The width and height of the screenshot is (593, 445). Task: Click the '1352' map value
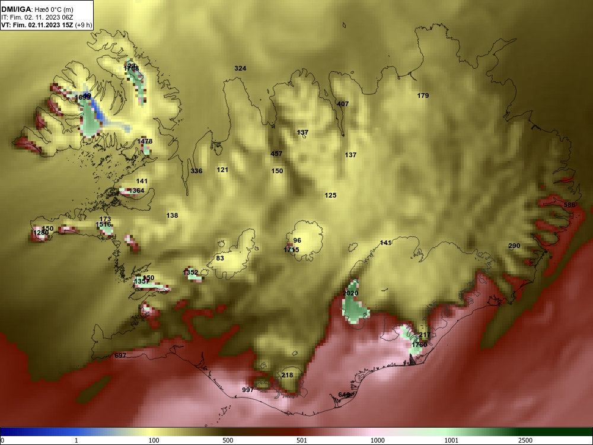point(190,272)
